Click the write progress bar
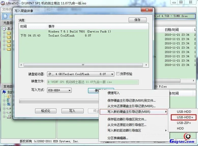 59,101
